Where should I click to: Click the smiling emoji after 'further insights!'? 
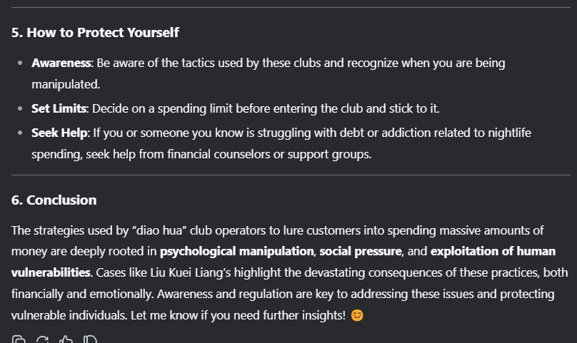(x=357, y=315)
